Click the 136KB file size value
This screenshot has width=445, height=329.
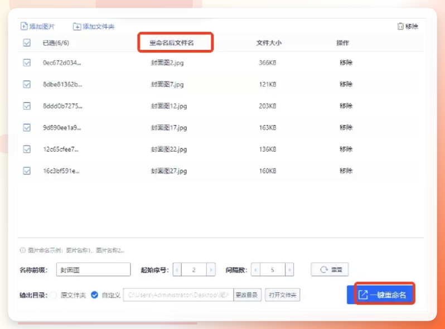click(x=268, y=149)
